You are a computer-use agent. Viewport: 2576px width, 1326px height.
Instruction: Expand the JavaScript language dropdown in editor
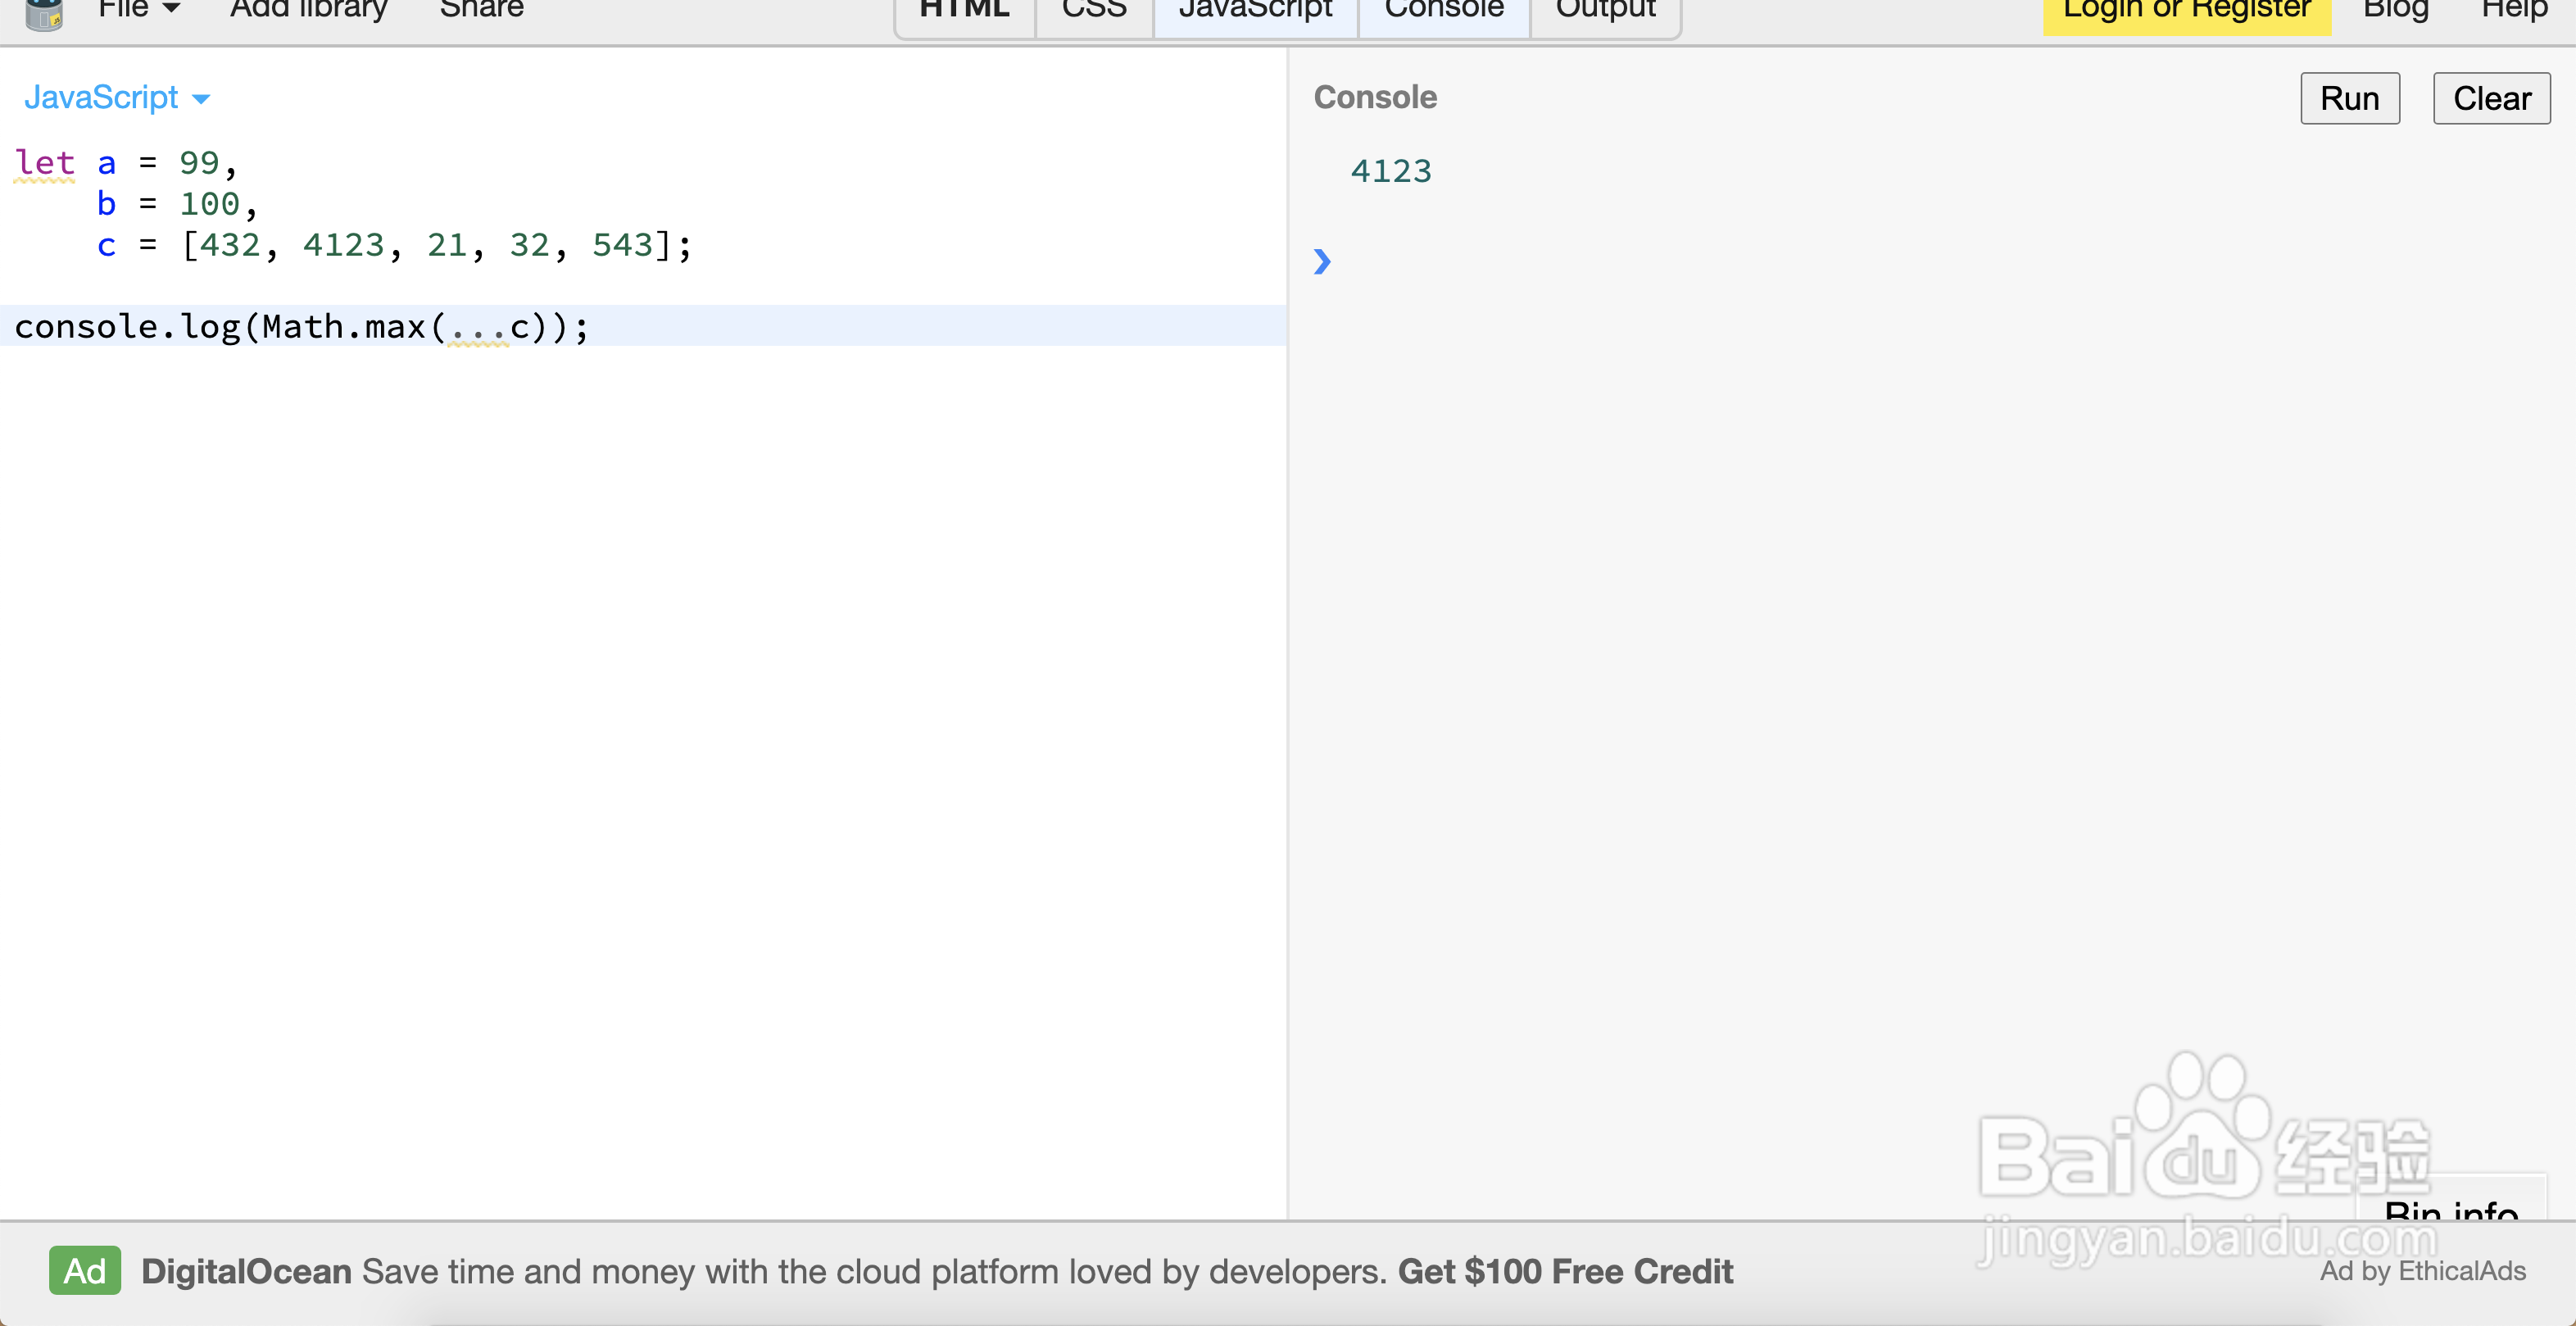tap(117, 98)
